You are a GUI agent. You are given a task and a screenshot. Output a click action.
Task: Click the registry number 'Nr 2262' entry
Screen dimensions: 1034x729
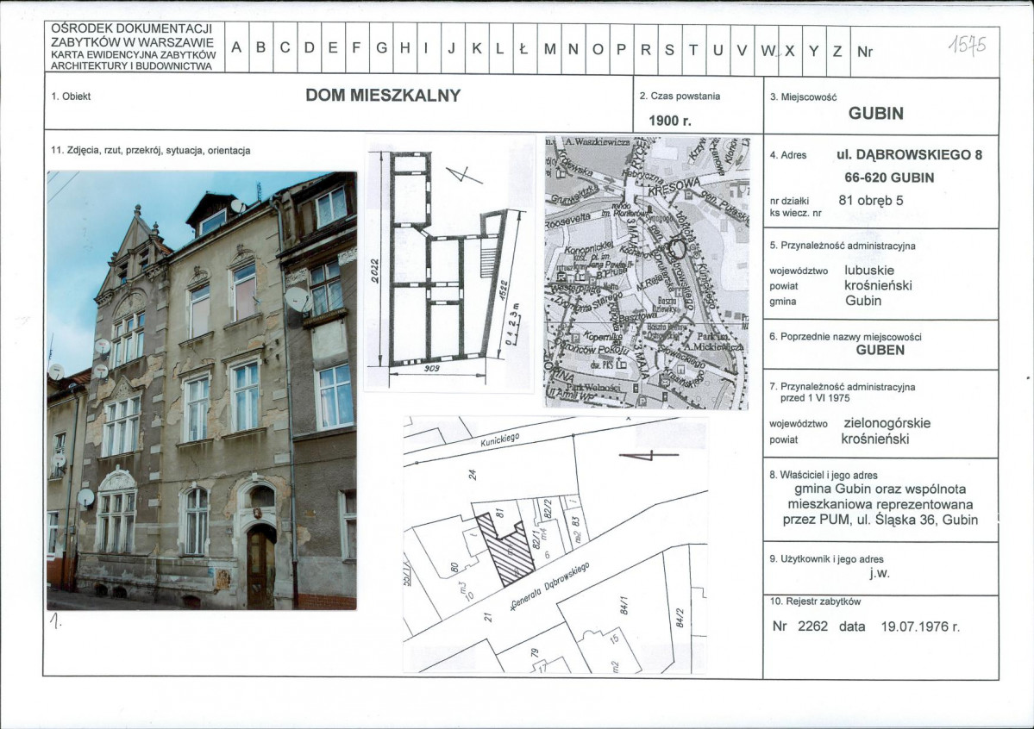[800, 626]
